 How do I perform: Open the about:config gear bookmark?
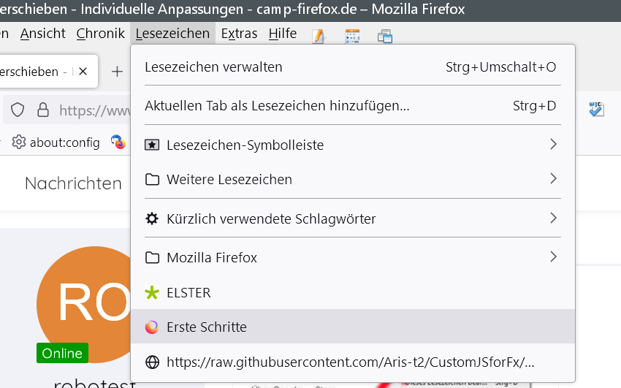(x=56, y=142)
